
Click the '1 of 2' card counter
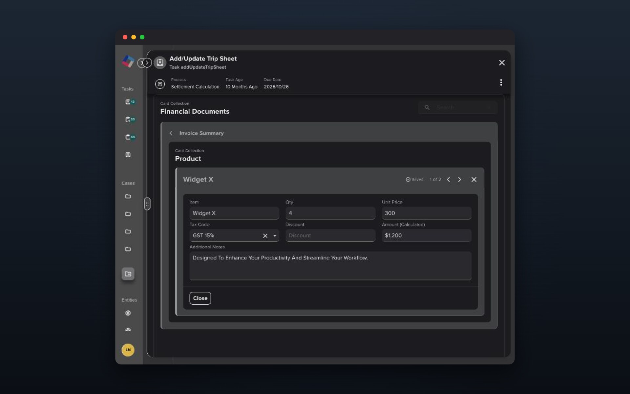(x=435, y=180)
